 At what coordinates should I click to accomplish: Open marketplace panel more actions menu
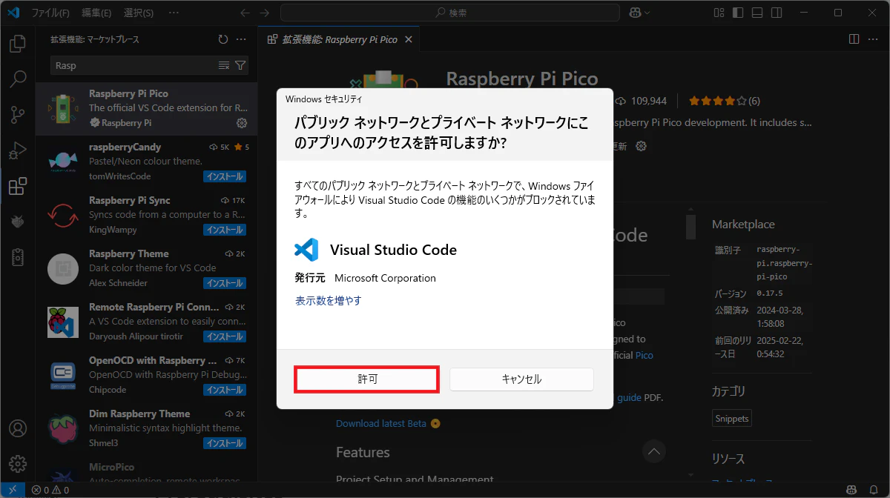(241, 39)
